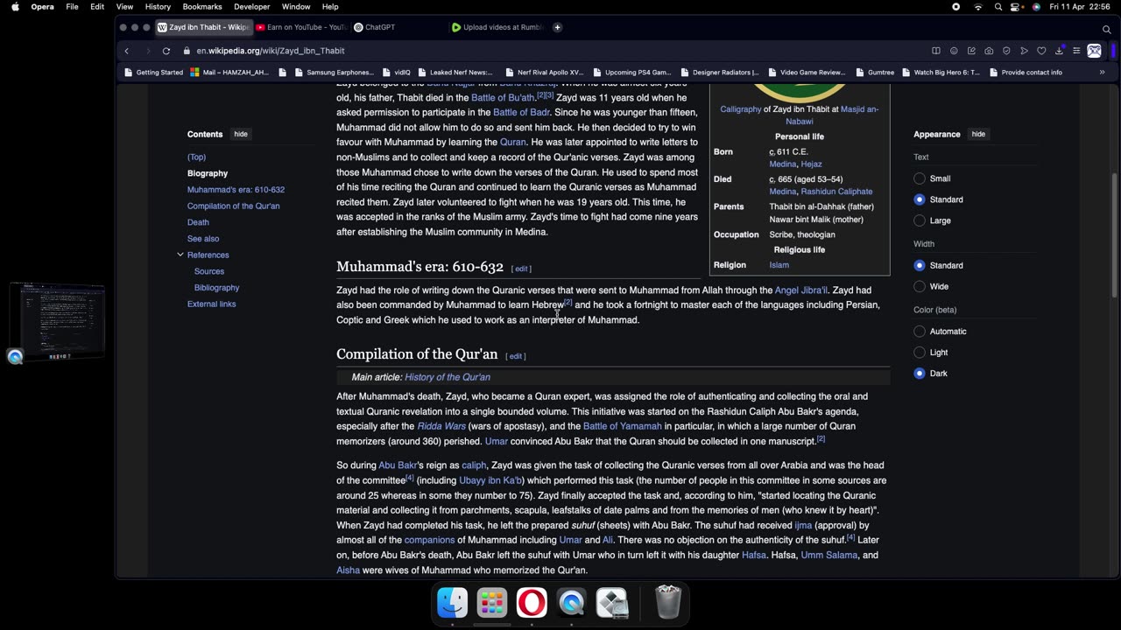1121x630 pixels.
Task: Click the screen recording stop icon in menu bar
Action: (x=955, y=7)
